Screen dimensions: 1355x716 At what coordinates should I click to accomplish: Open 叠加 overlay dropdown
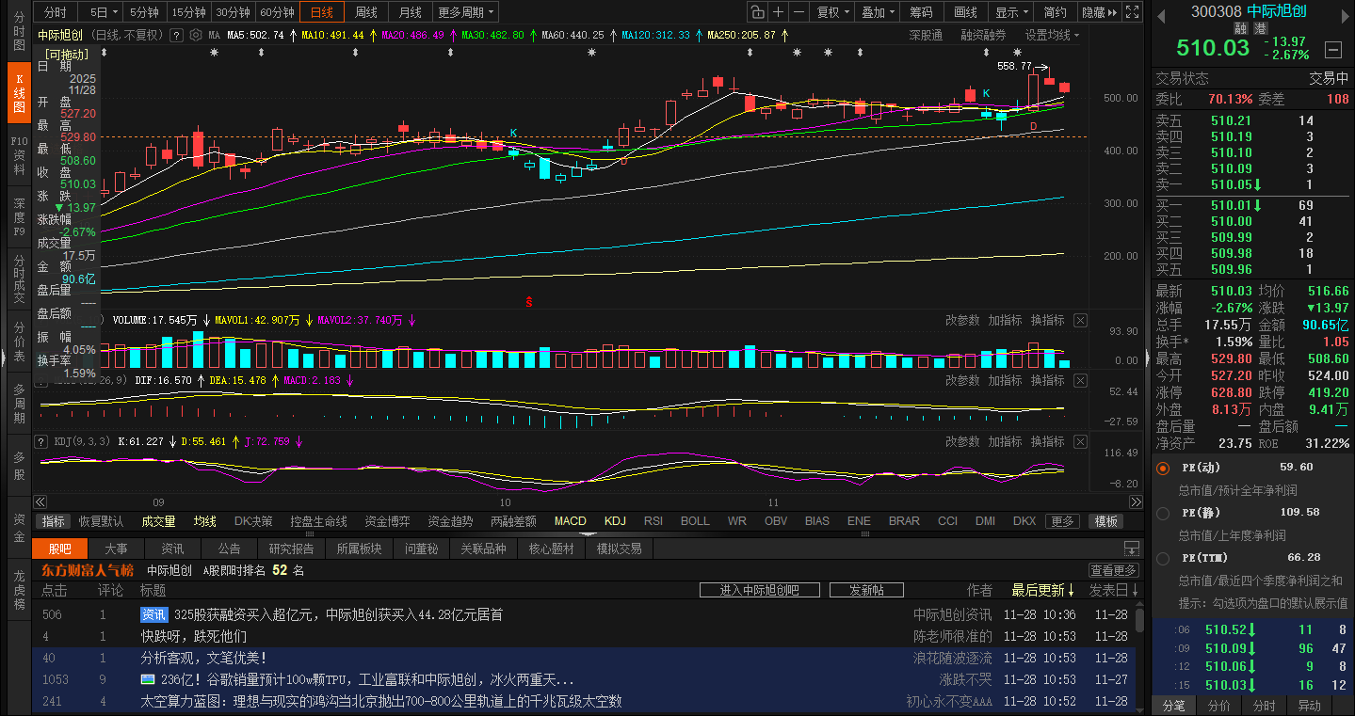click(878, 12)
